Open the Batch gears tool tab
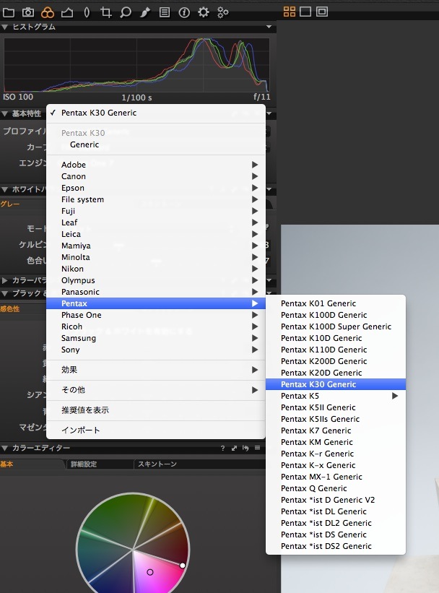 click(222, 12)
